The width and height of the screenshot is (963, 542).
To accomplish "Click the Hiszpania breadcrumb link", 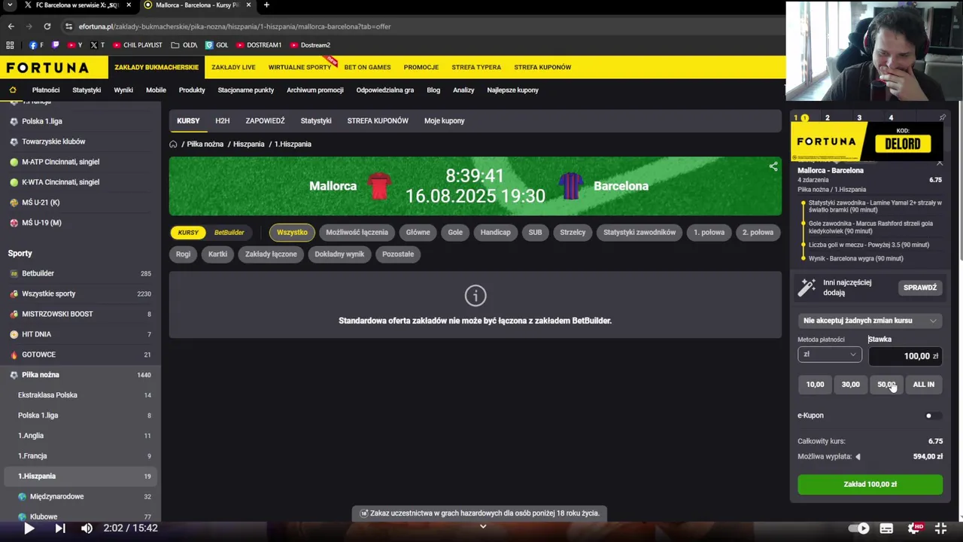I will 248,144.
